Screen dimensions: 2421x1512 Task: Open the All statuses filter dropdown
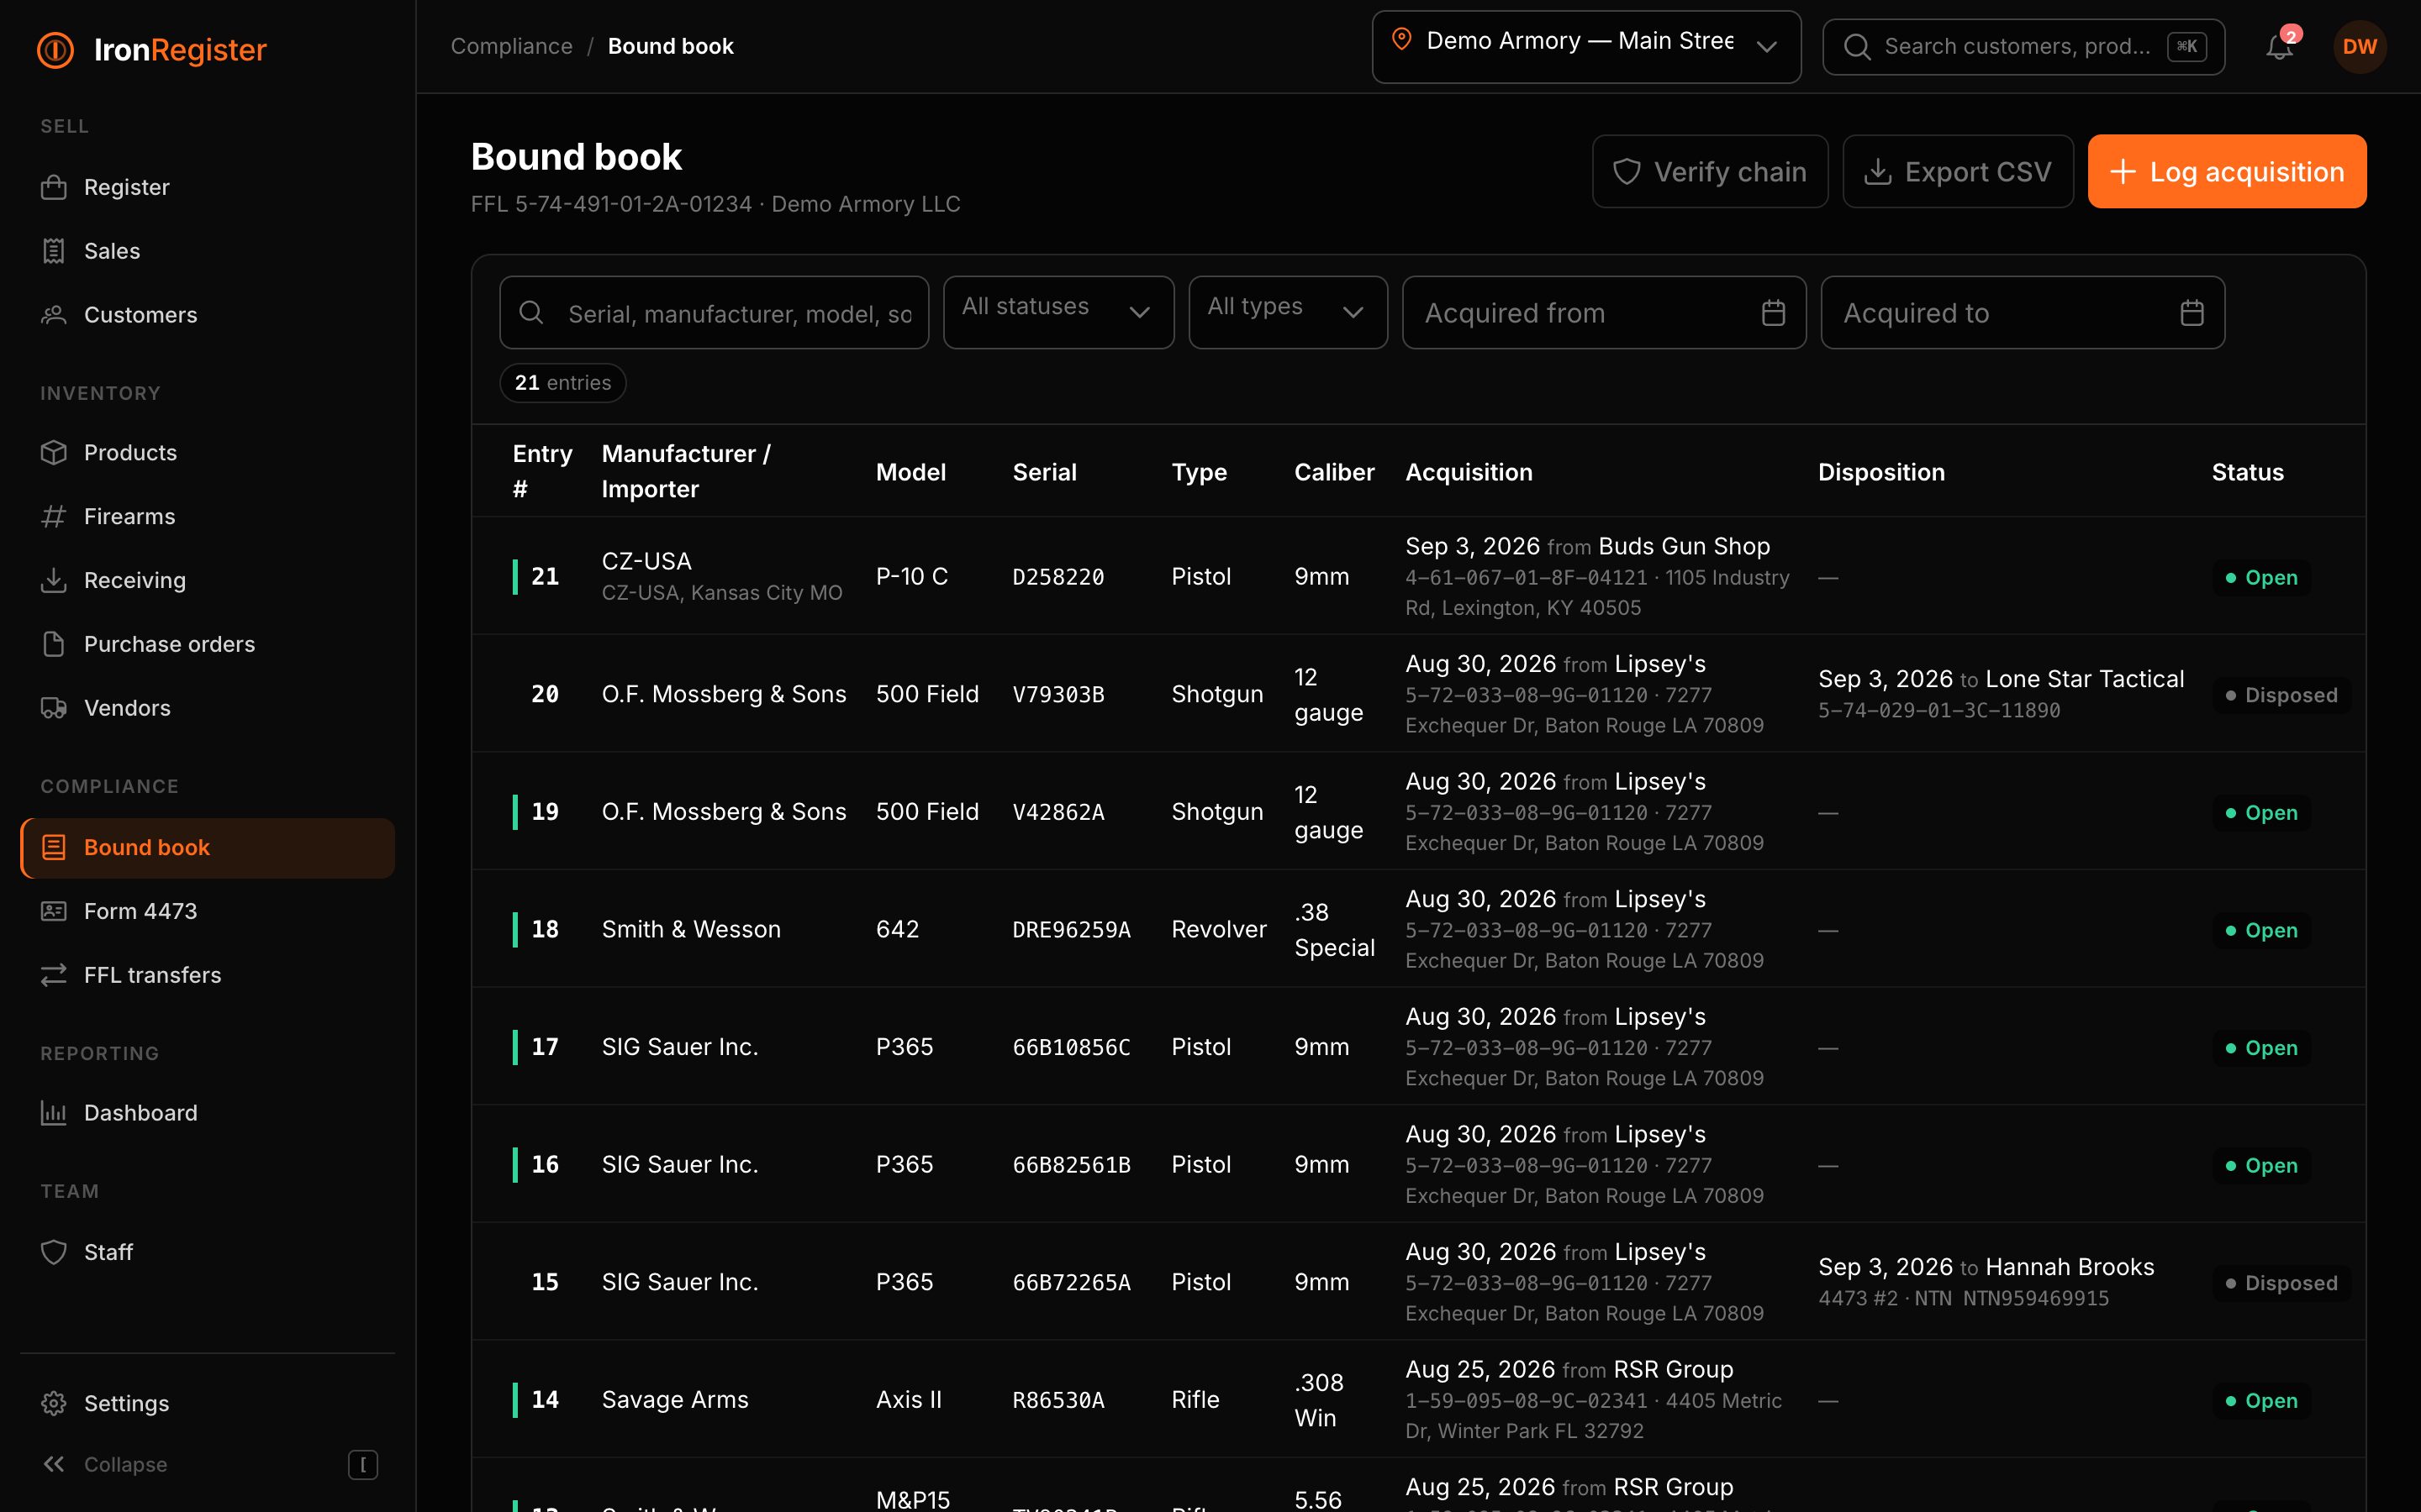[1058, 312]
